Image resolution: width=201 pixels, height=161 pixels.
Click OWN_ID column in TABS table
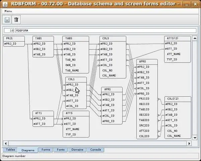(x=70, y=65)
